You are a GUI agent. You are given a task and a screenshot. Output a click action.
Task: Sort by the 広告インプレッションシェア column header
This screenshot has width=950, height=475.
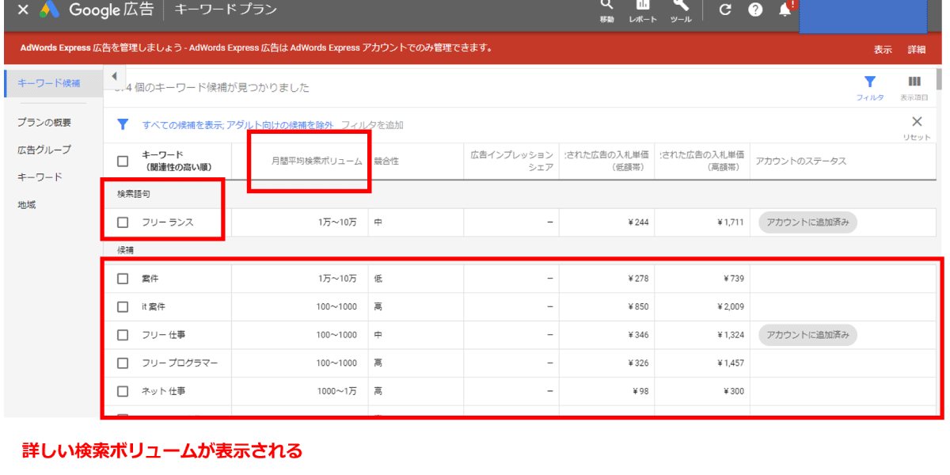512,161
